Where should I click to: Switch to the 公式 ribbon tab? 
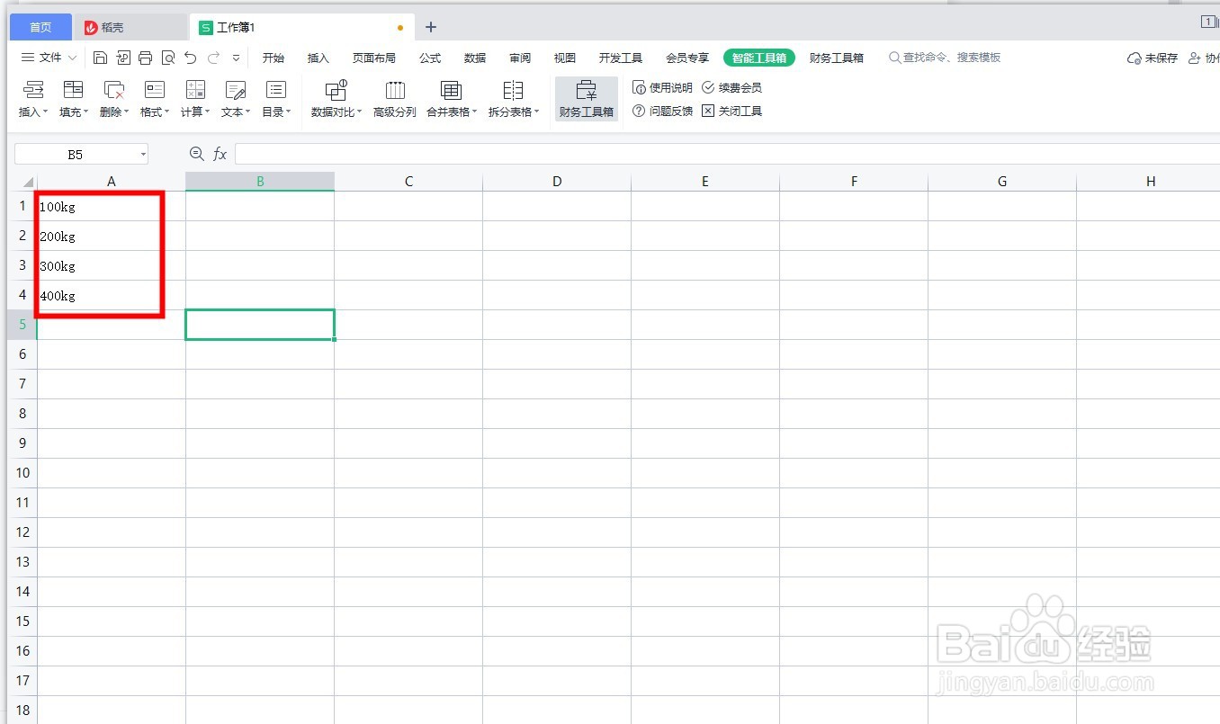tap(430, 58)
